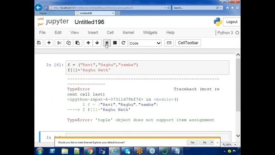Click the kernel idle indicator circle
Viewport: 275px width, 155px height.
point(237,33)
